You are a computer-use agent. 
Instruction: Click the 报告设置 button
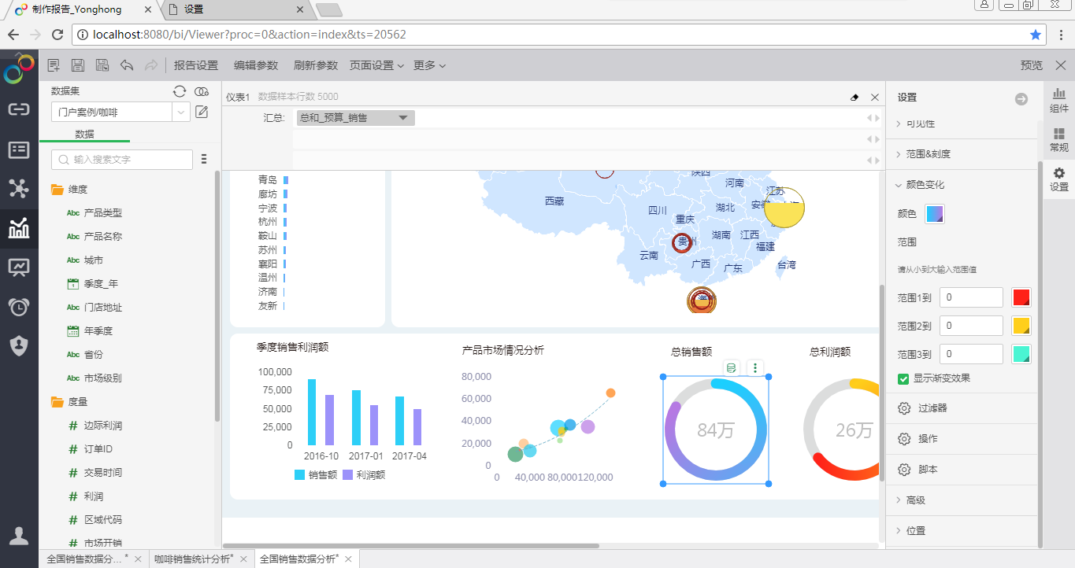point(196,65)
